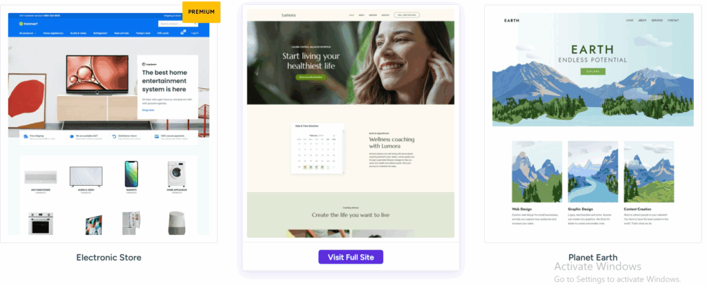Click the washing machine Home Appliances icon

[176, 174]
